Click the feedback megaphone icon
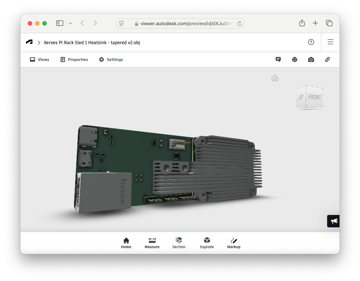The width and height of the screenshot is (360, 281). click(x=334, y=221)
